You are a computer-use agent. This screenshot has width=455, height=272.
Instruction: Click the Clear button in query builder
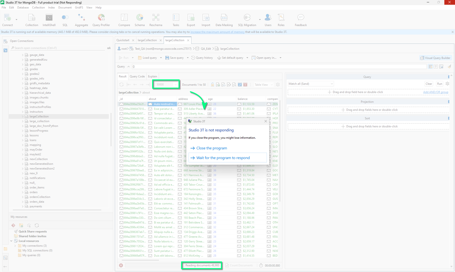pyautogui.click(x=429, y=84)
